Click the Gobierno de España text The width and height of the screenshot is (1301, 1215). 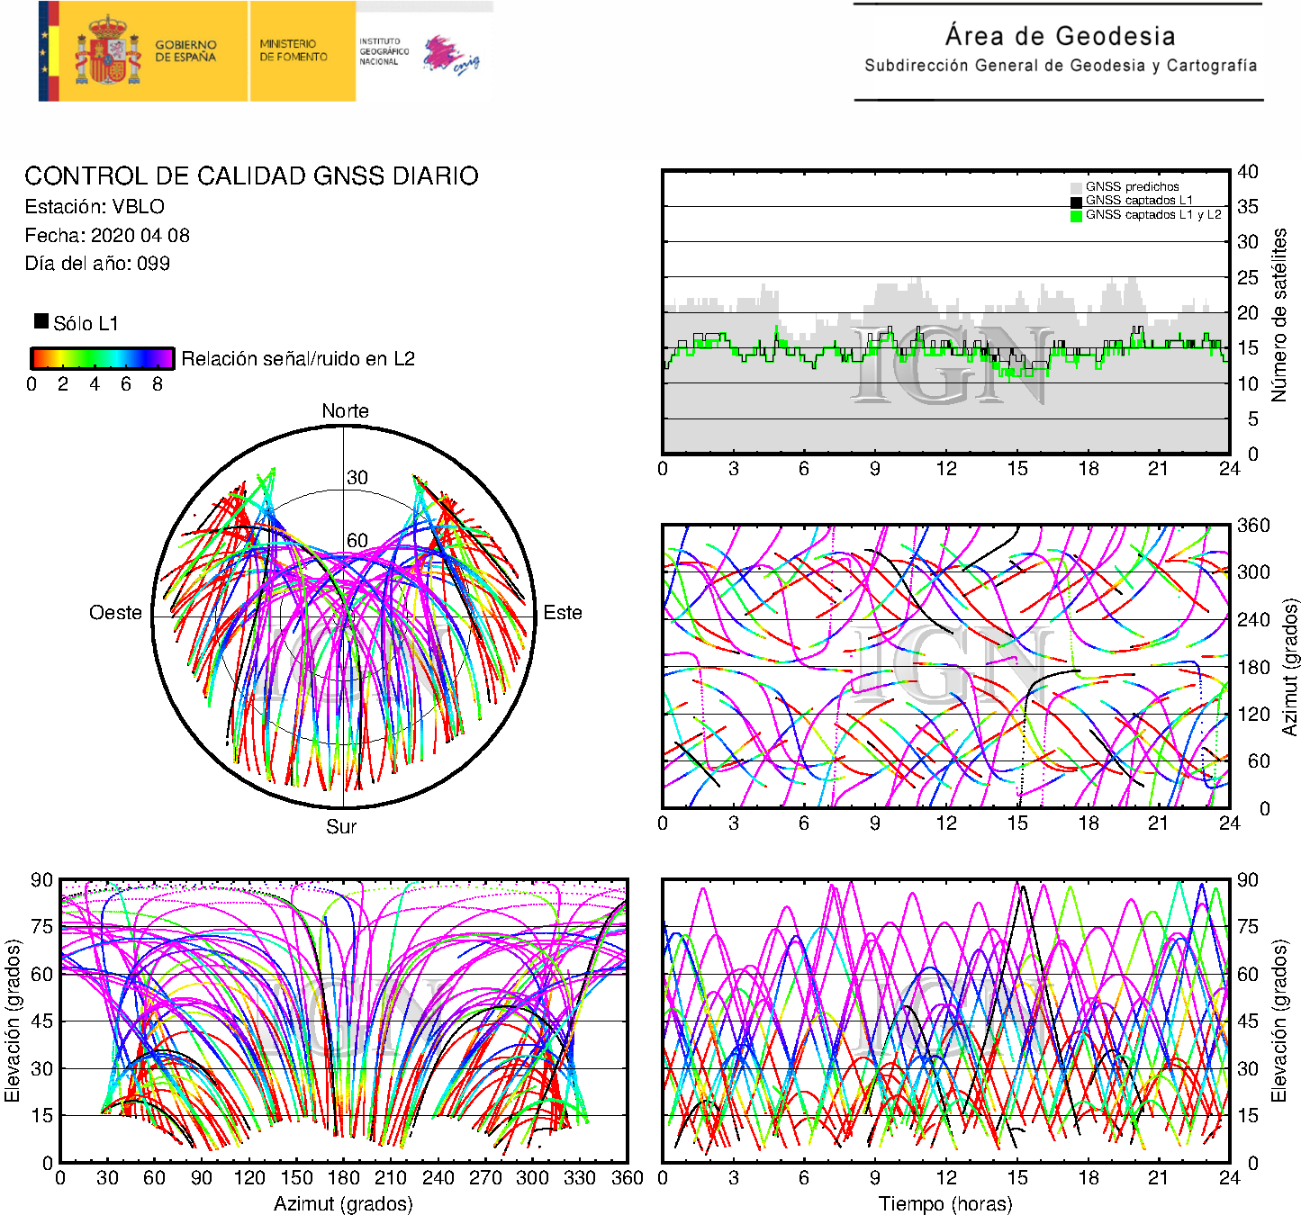(x=185, y=51)
